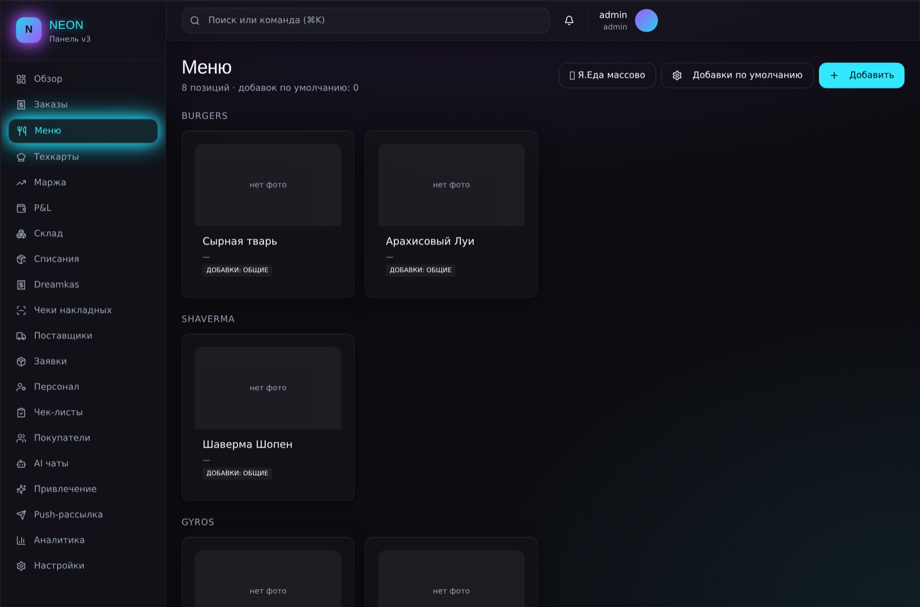Viewport: 920px width, 607px height.
Task: Focus the Поиск или команда search field
Action: point(366,21)
